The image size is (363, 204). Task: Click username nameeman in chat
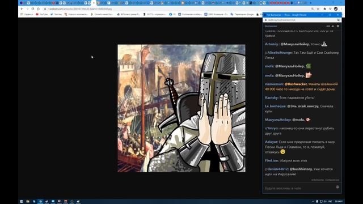(274, 84)
